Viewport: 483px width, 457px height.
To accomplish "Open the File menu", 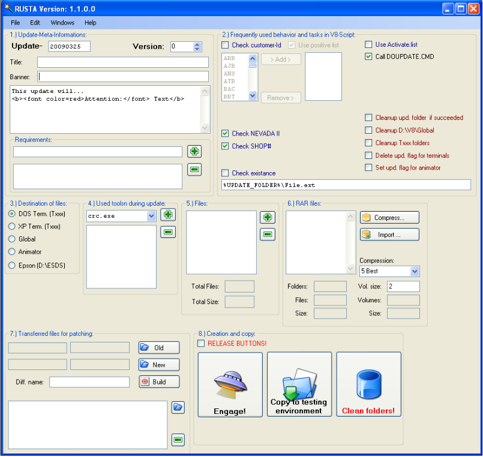I will click(x=16, y=23).
